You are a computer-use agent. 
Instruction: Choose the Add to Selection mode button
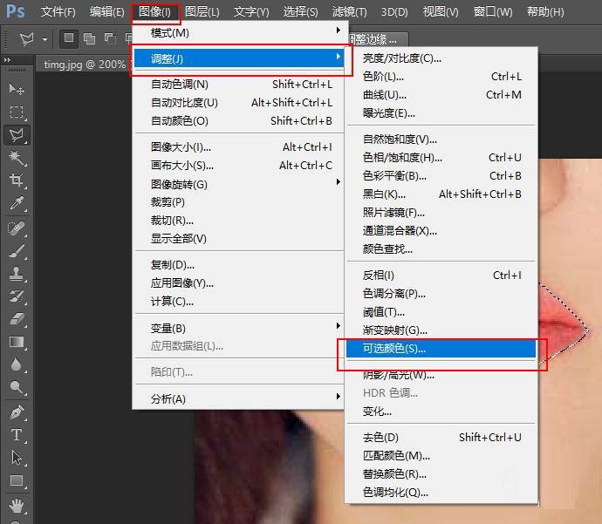pos(88,39)
